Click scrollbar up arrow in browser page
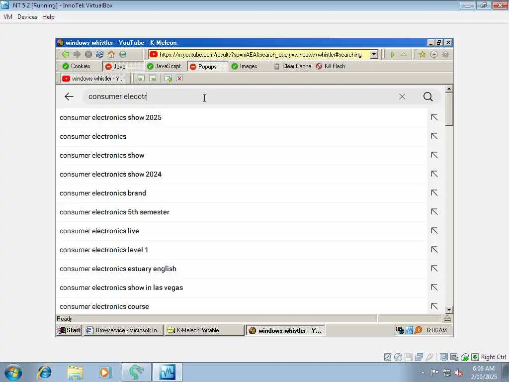Screen dimensions: 509x382 pos(449,89)
